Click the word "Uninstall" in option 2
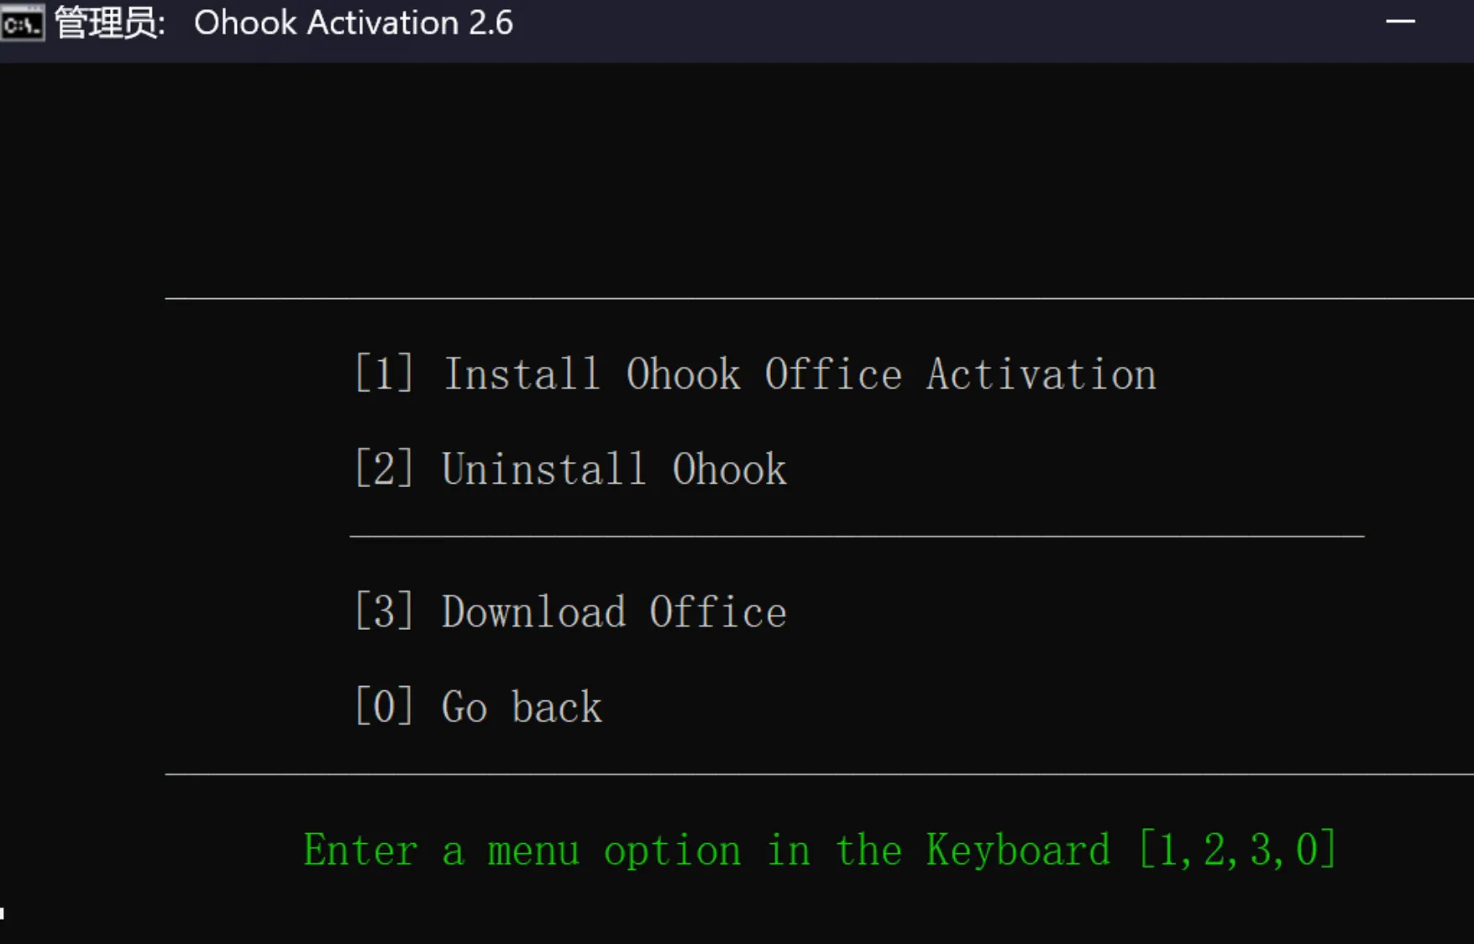1474x944 pixels. click(x=544, y=469)
